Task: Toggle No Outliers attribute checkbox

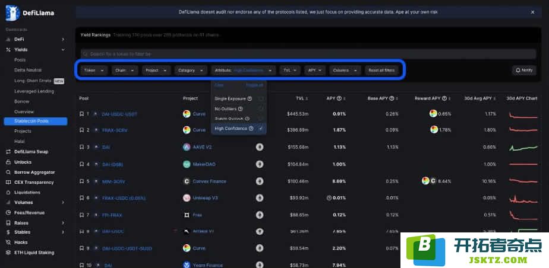Action: [x=261, y=109]
